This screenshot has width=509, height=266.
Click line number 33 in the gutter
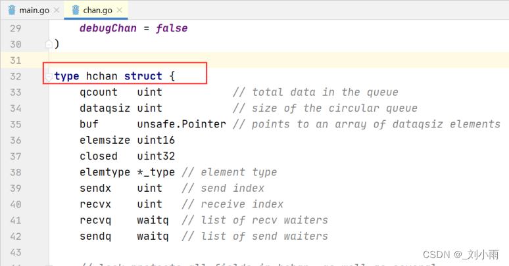pyautogui.click(x=16, y=93)
